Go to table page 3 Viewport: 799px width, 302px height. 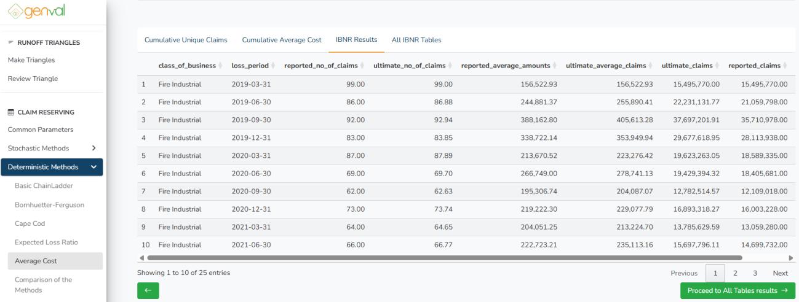(x=755, y=273)
